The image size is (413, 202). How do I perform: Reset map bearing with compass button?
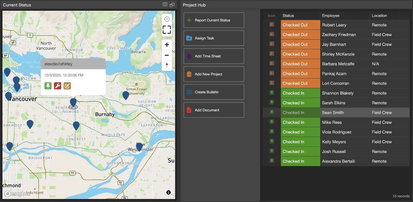(x=167, y=65)
